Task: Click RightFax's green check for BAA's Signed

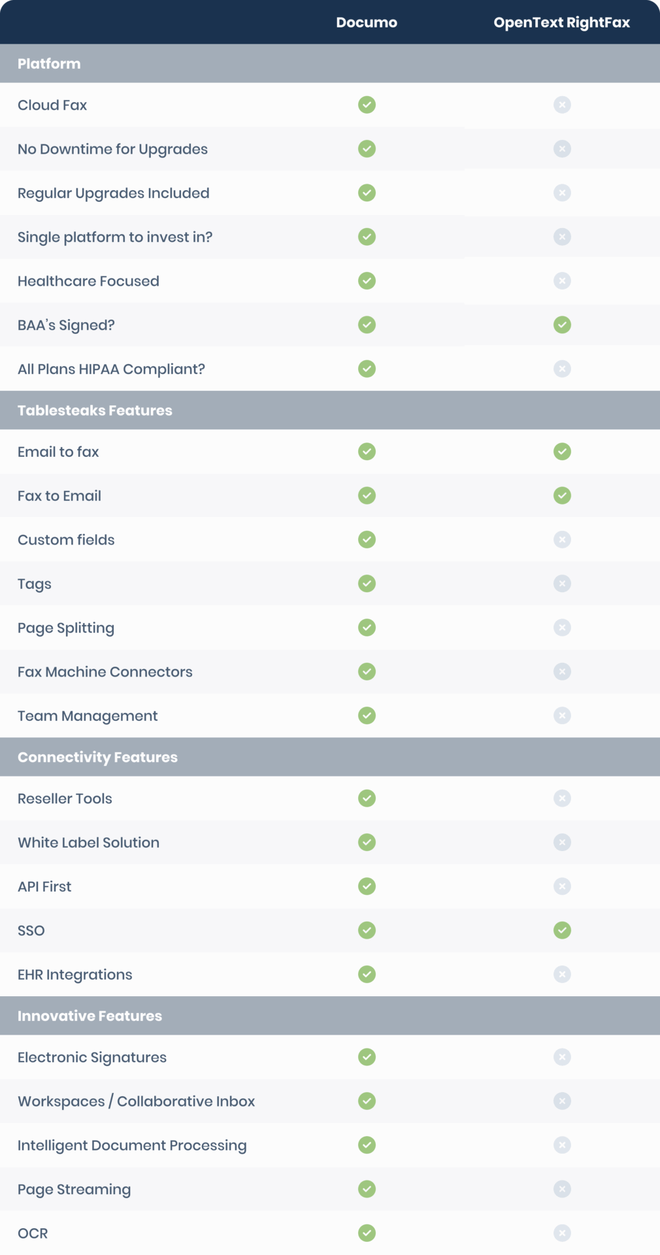Action: tap(562, 325)
